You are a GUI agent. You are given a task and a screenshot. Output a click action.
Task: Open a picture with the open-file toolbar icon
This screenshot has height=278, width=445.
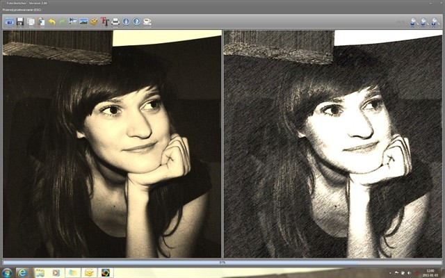[x=10, y=22]
